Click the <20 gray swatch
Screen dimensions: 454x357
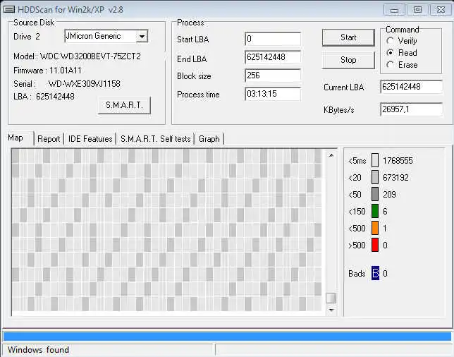pos(375,177)
